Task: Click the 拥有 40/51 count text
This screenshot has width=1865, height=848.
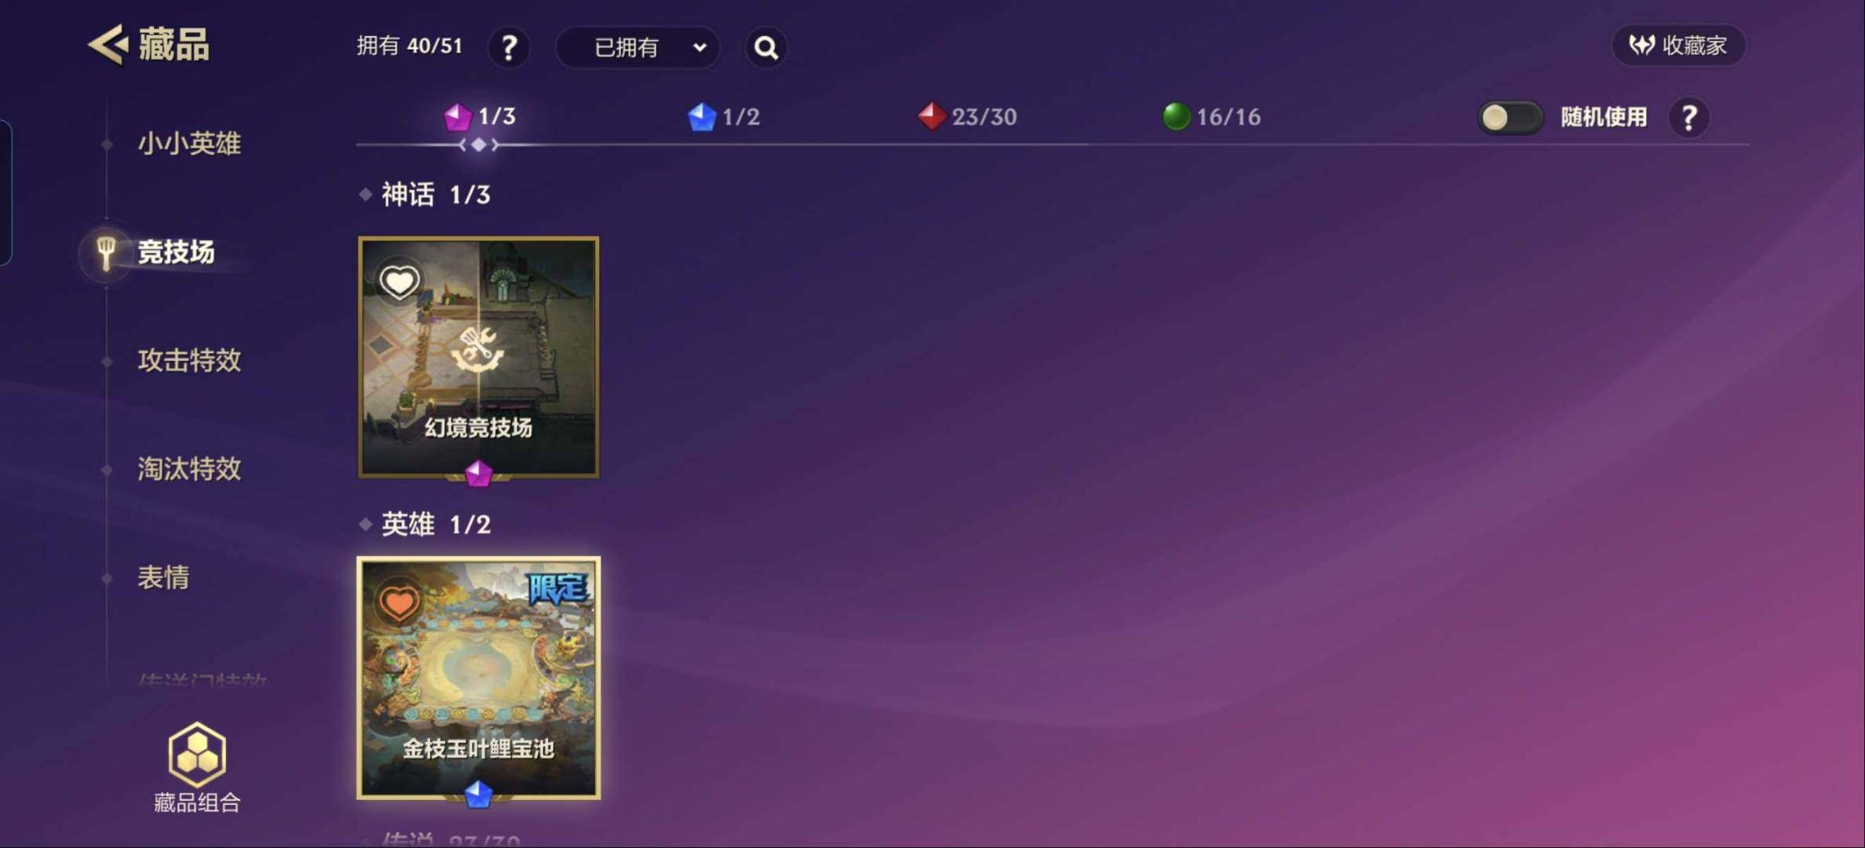Action: pos(410,46)
